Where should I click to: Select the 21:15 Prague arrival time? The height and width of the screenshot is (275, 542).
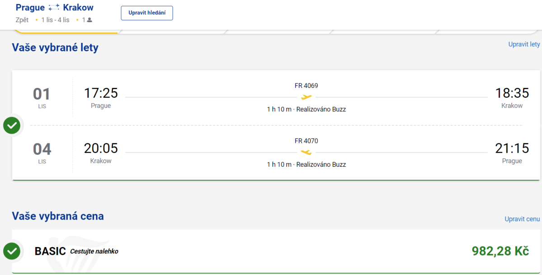[512, 148]
